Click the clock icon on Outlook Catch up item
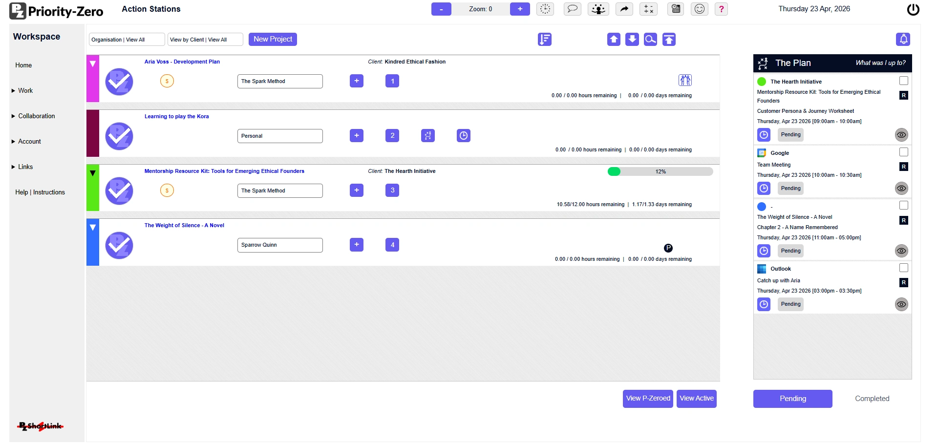Viewport: 938px width, 445px height. click(x=764, y=304)
